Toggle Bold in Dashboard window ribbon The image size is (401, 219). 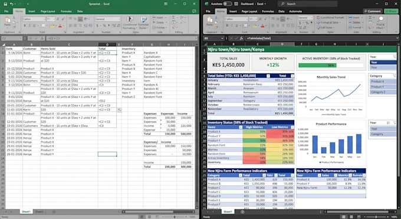(x=227, y=25)
